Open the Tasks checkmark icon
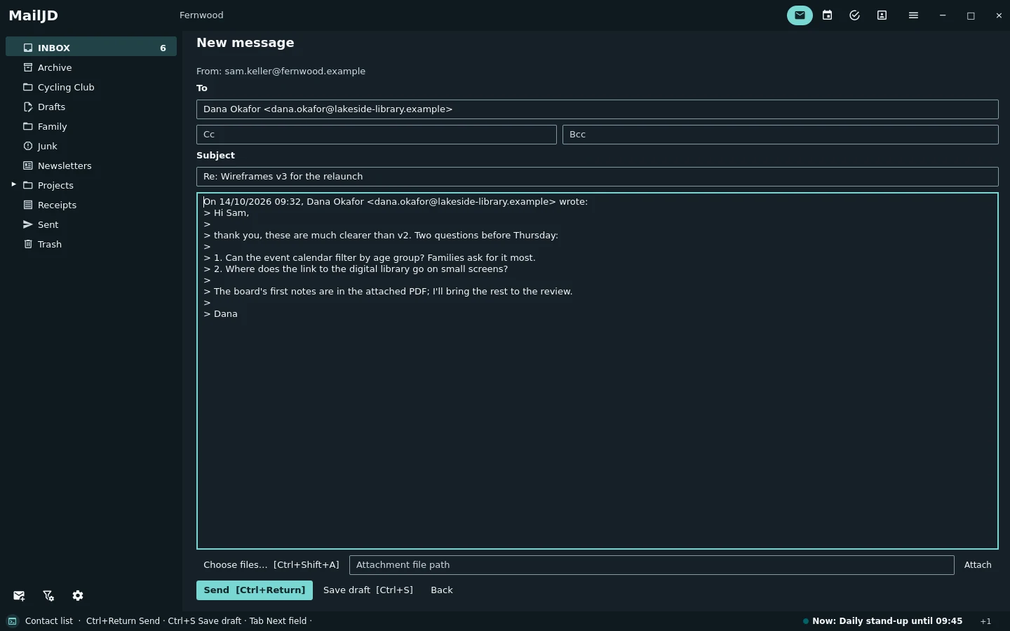The width and height of the screenshot is (1010, 631). pos(854,15)
